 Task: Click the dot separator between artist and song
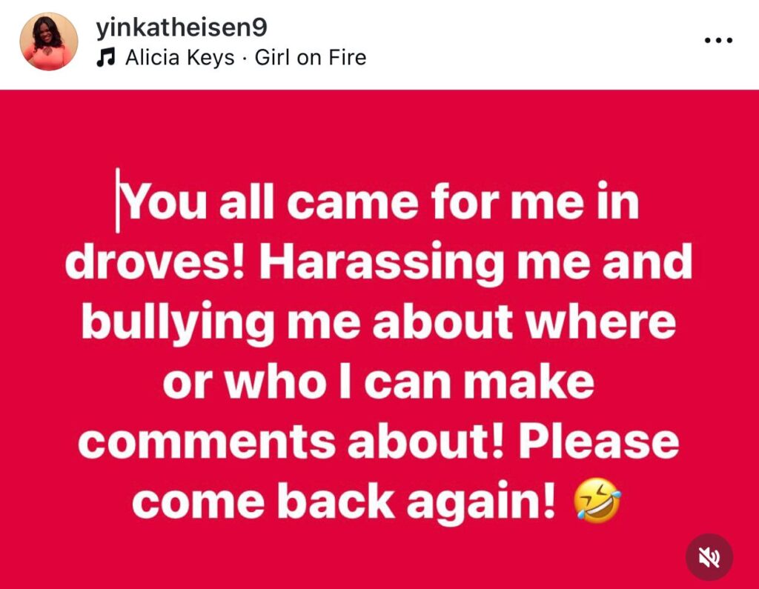coord(245,59)
